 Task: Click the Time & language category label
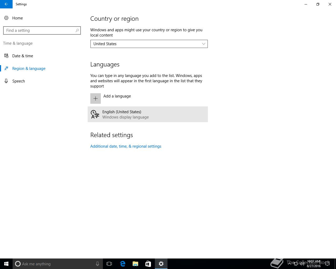tap(18, 43)
